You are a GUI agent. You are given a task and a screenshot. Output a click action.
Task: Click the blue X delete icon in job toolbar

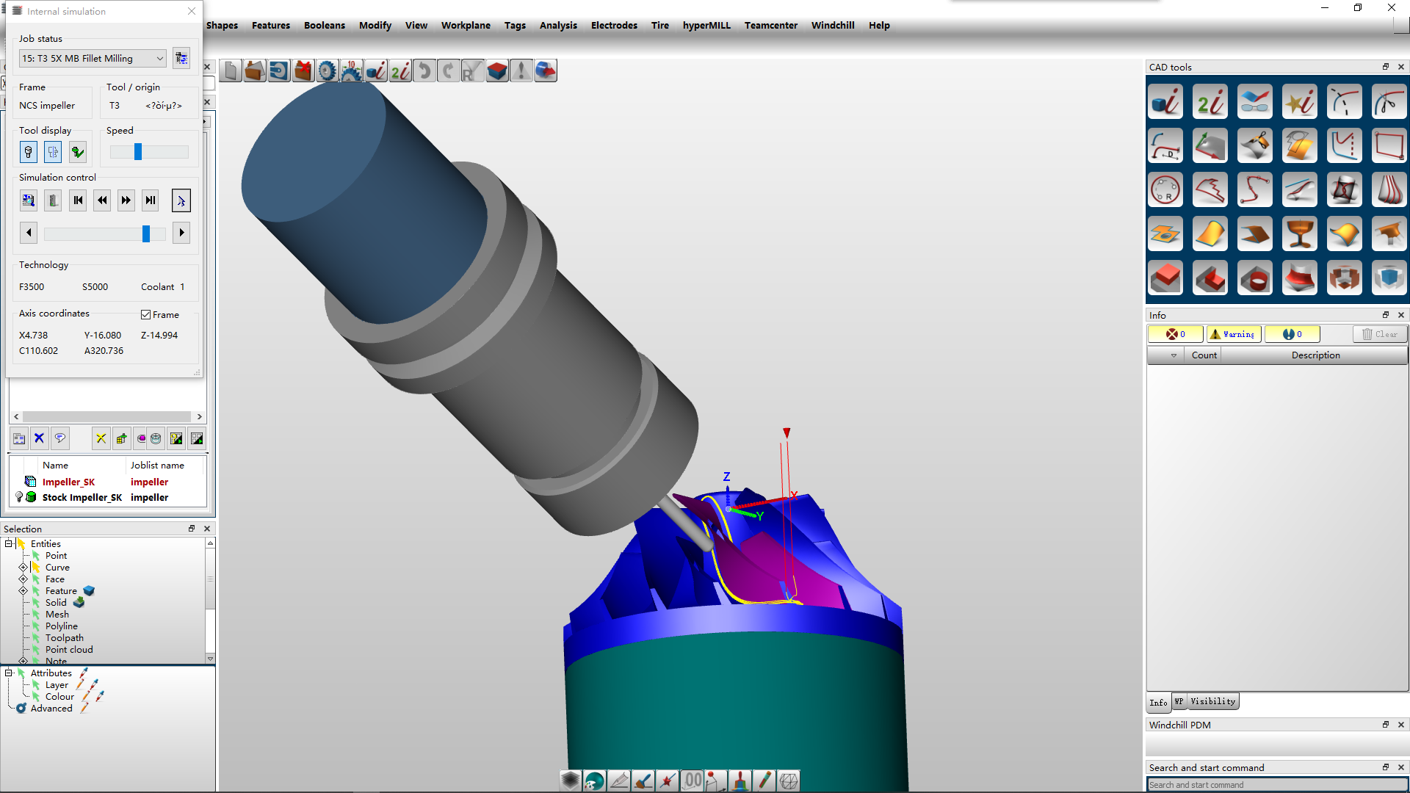(x=40, y=438)
